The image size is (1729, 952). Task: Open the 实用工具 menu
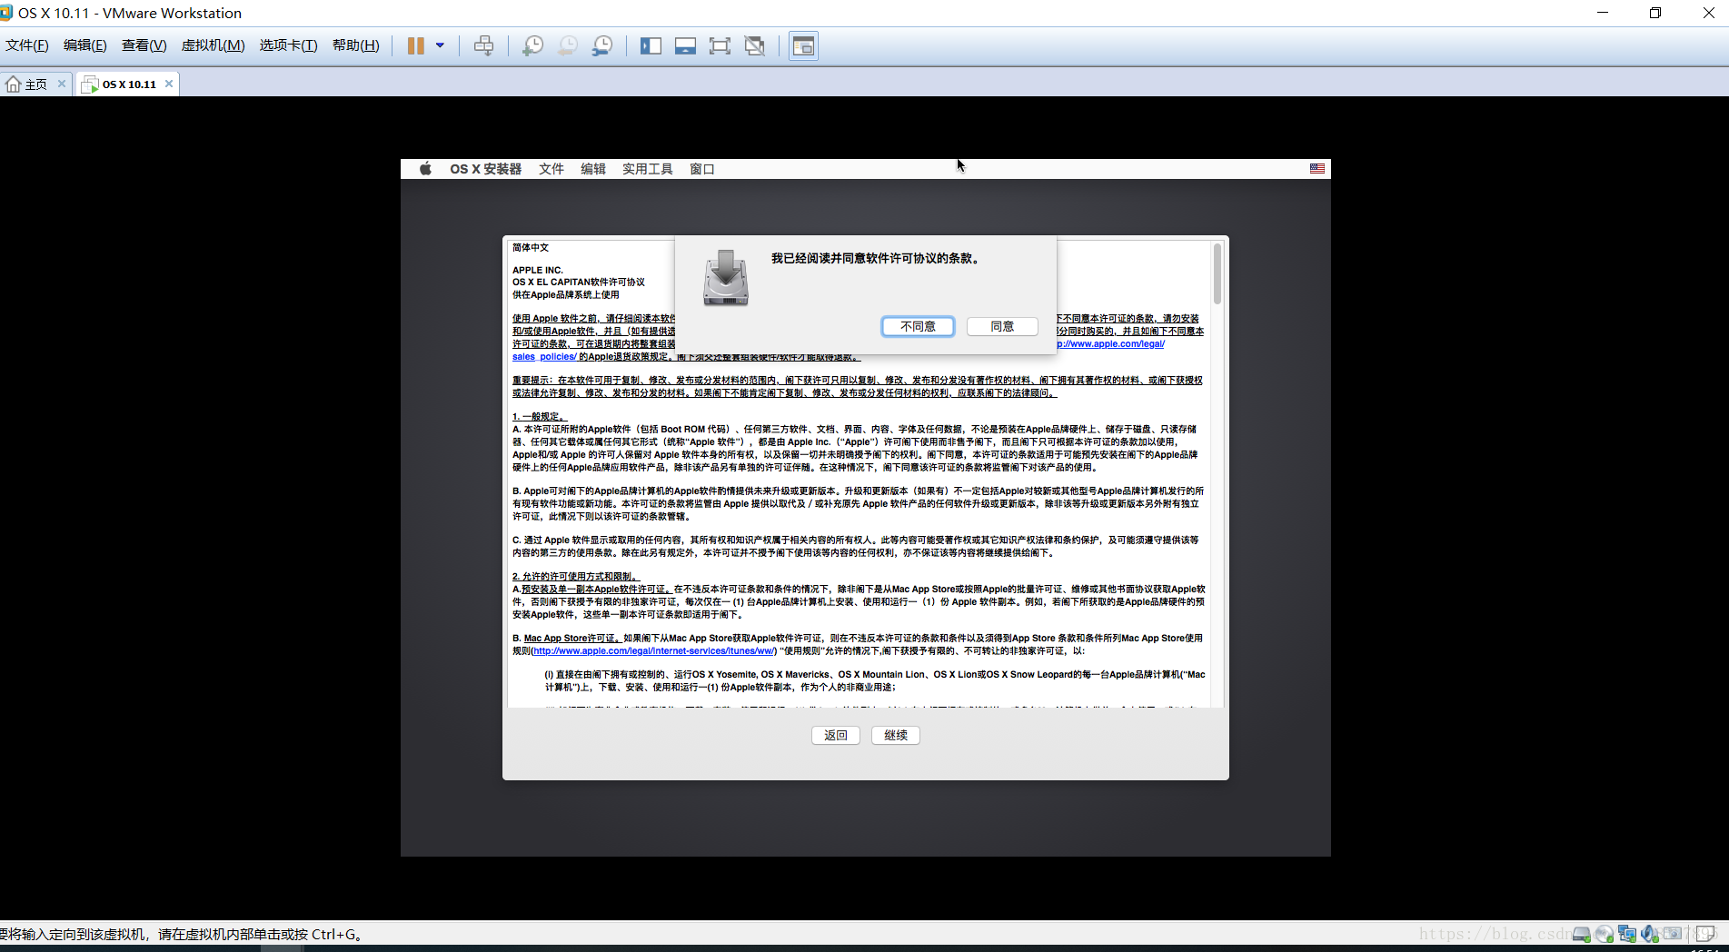click(x=647, y=169)
